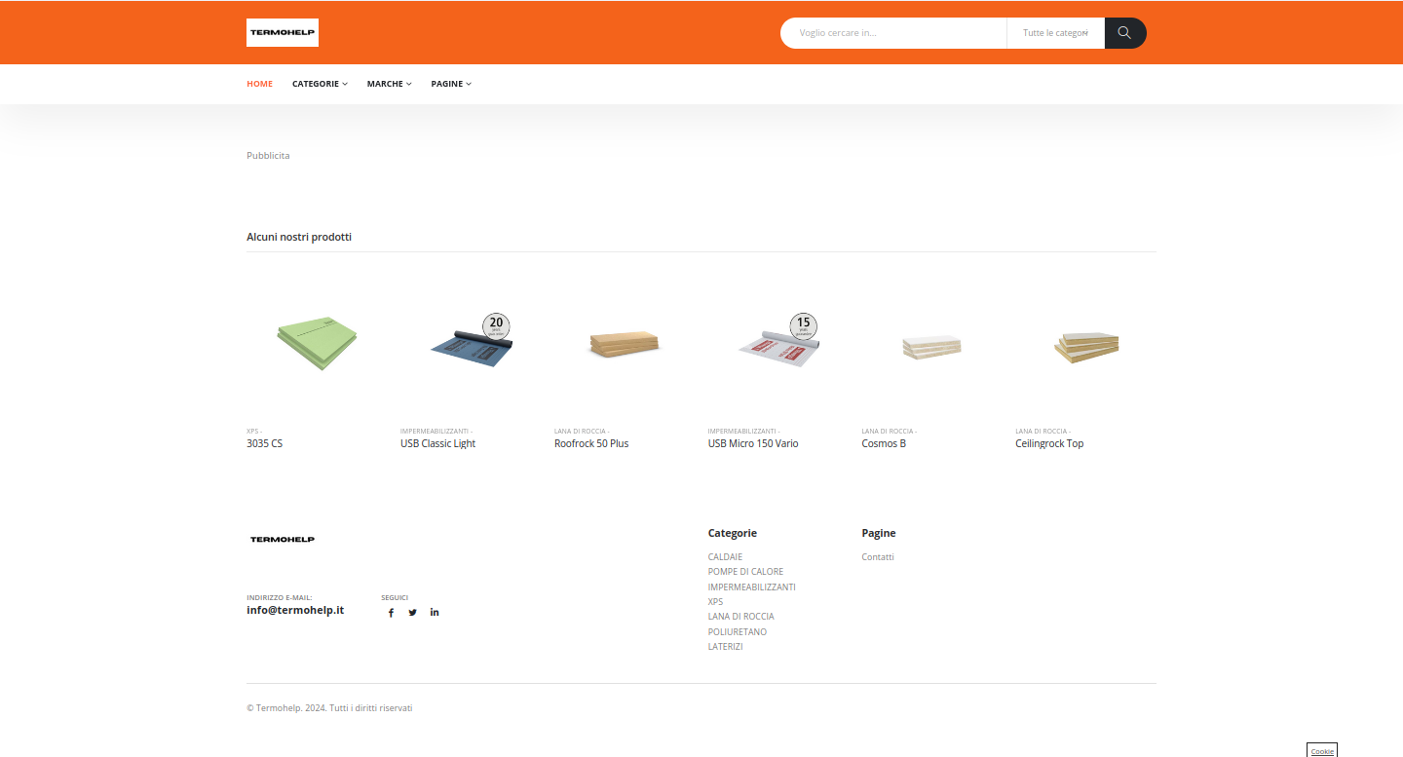The height and width of the screenshot is (757, 1403).
Task: Open the Contatti footer page link
Action: tap(878, 557)
